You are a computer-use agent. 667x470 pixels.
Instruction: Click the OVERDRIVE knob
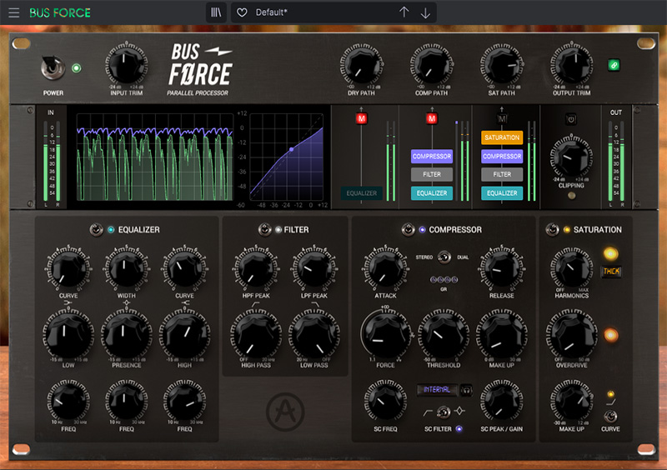click(x=572, y=335)
